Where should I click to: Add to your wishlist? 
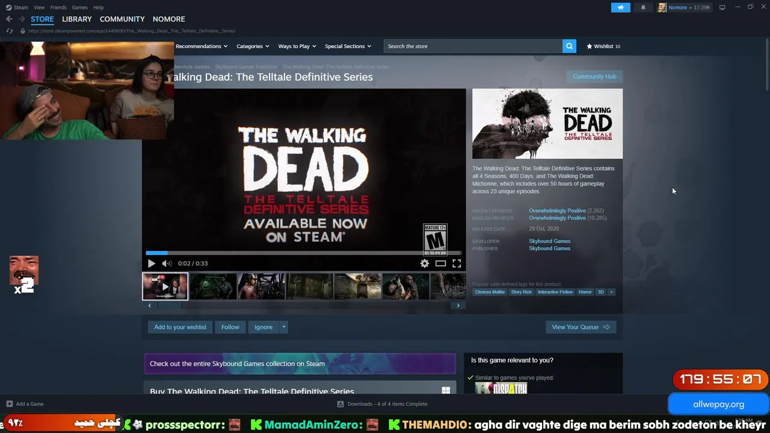pos(180,327)
